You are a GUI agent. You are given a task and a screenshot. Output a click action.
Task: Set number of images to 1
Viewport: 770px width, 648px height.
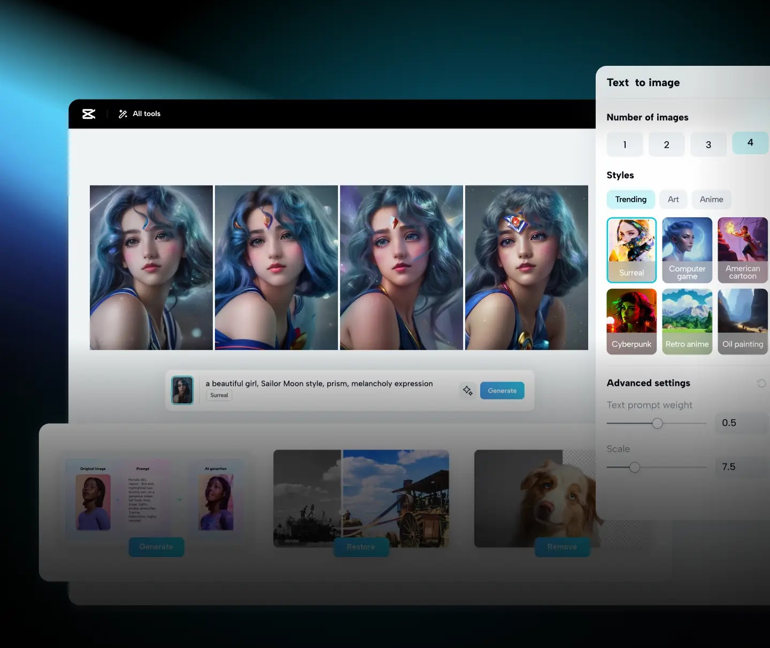pos(625,144)
